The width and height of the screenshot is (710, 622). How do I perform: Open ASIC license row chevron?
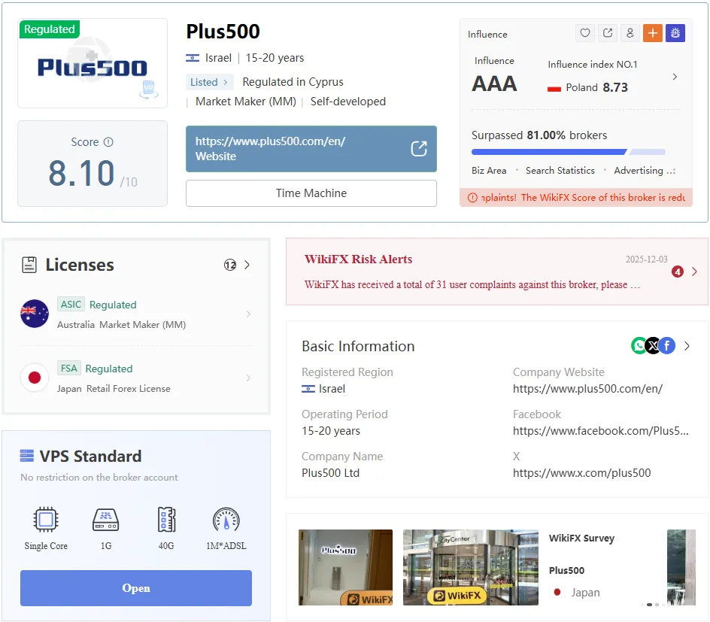[248, 314]
